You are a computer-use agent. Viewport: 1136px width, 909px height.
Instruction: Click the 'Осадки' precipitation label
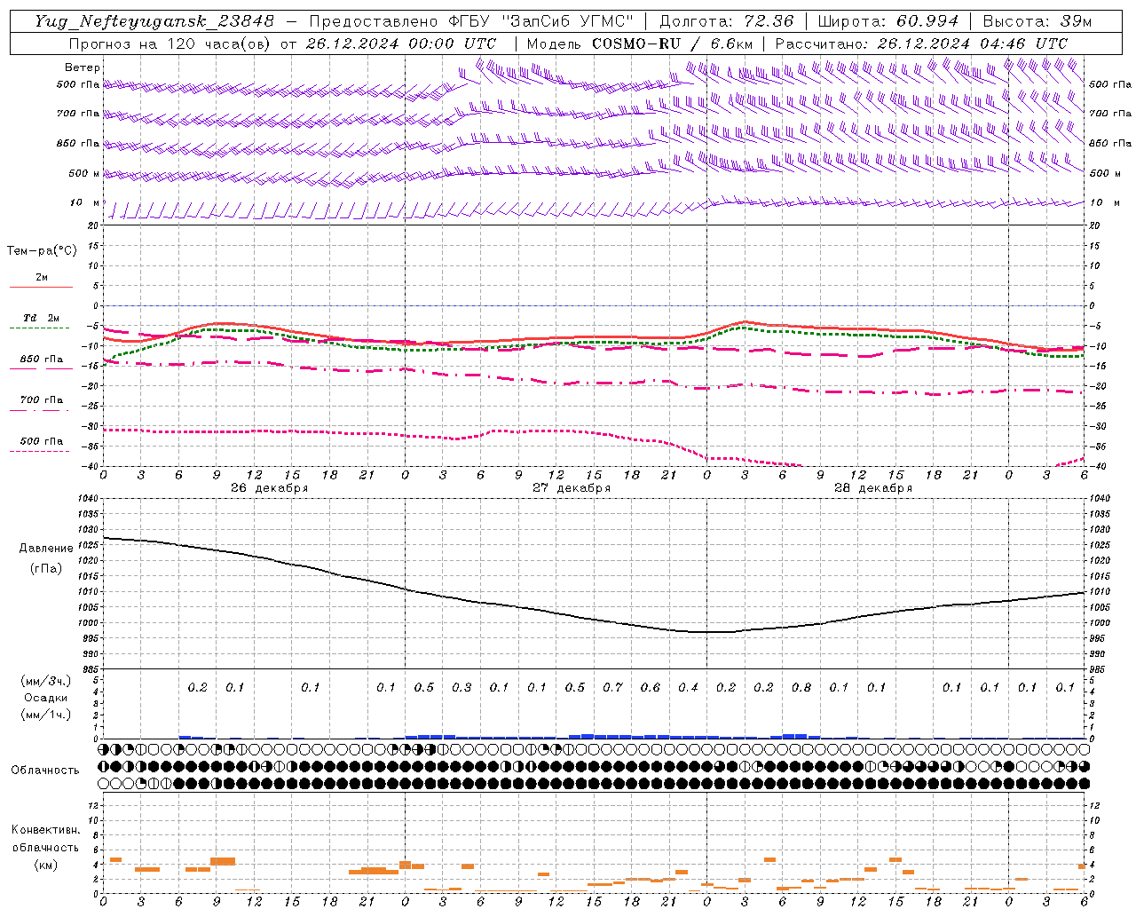tap(46, 698)
